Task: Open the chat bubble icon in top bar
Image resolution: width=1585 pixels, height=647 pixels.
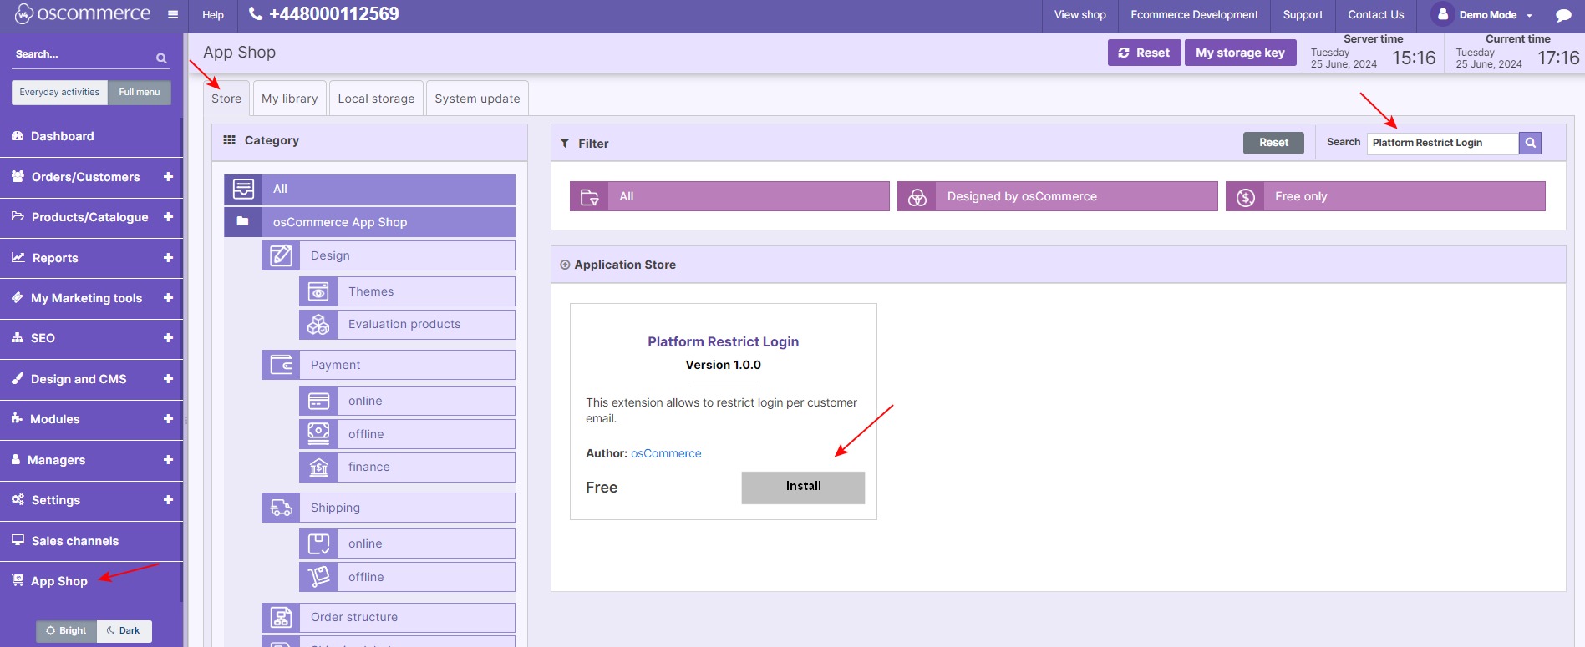Action: [1563, 15]
